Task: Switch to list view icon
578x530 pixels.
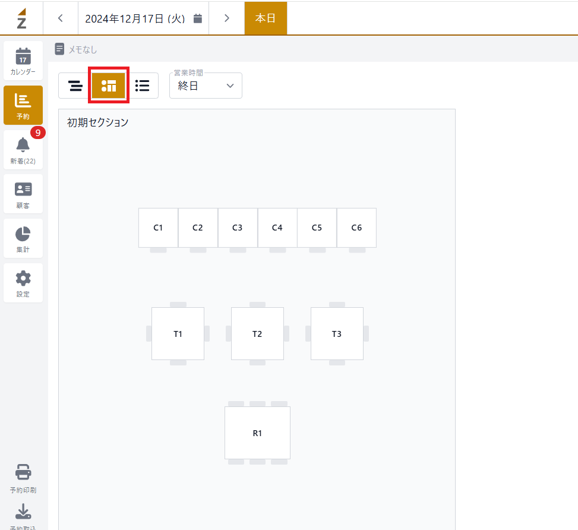Action: pos(142,86)
